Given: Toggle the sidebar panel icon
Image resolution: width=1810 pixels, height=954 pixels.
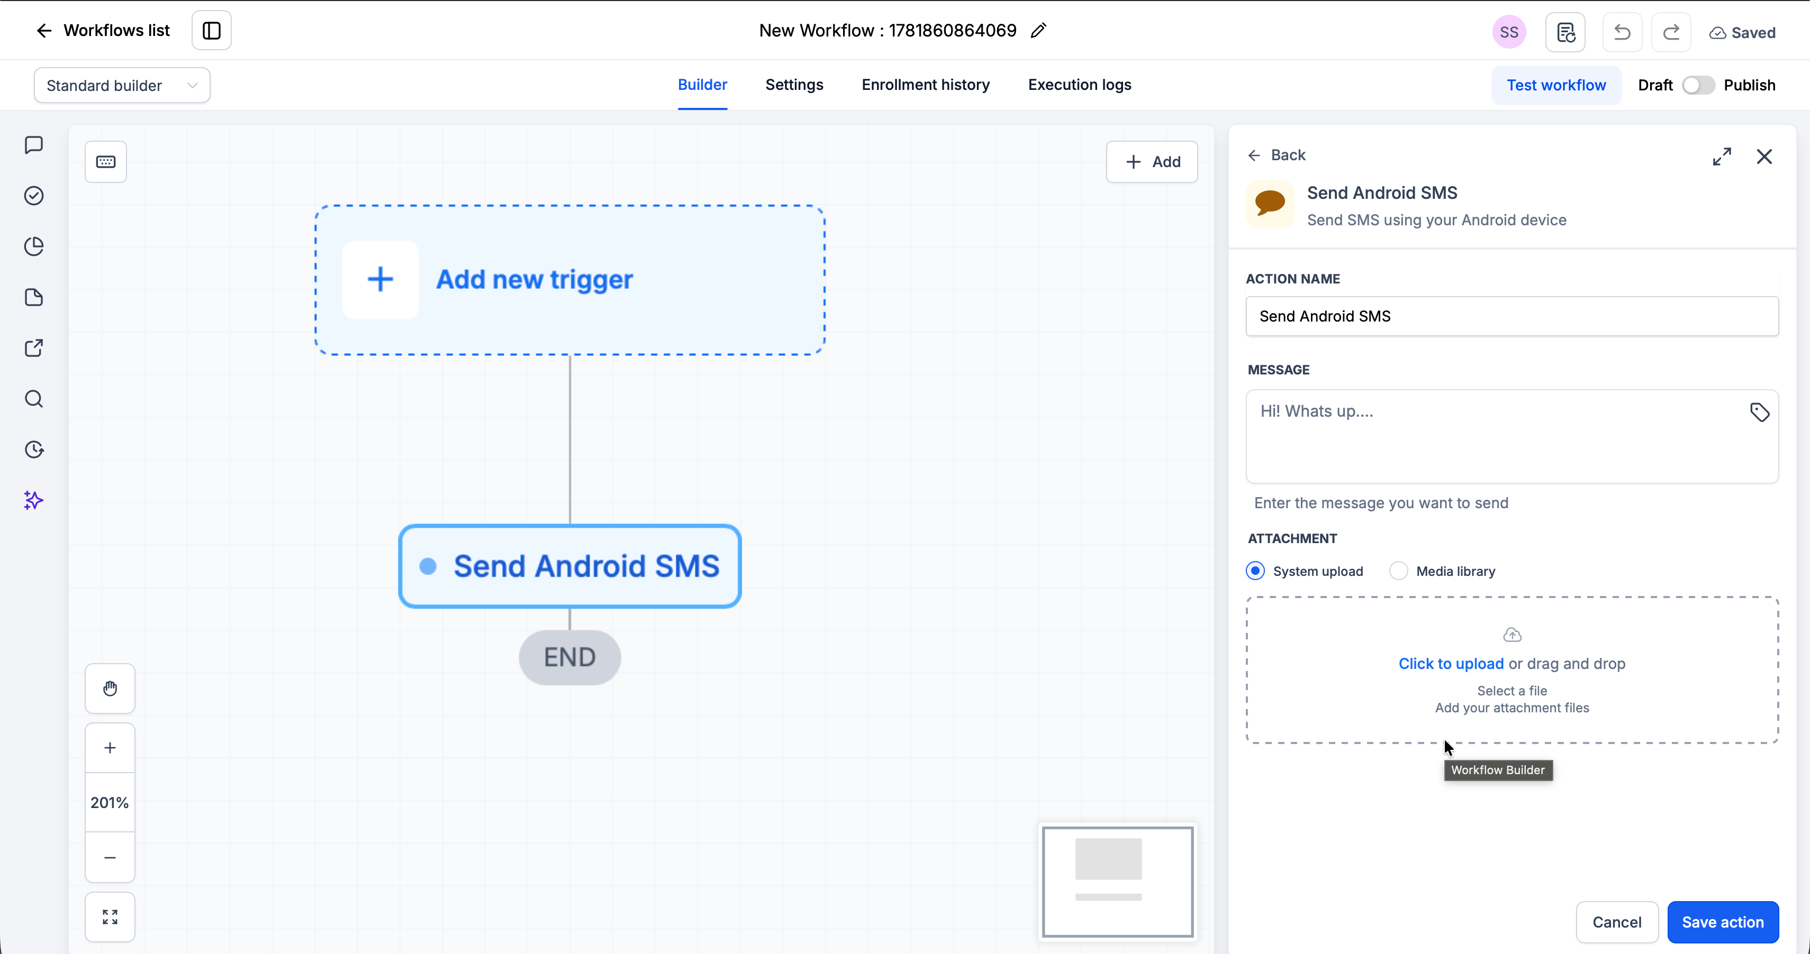Looking at the screenshot, I should [x=212, y=31].
